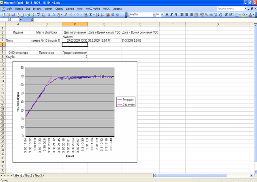Expand the Name Box dropdown arrow

21,19
